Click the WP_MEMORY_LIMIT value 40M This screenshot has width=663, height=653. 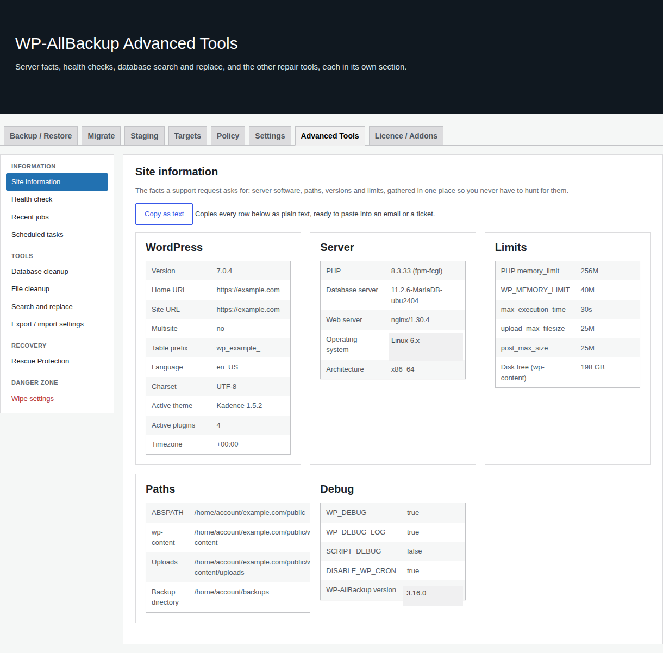pyautogui.click(x=587, y=290)
